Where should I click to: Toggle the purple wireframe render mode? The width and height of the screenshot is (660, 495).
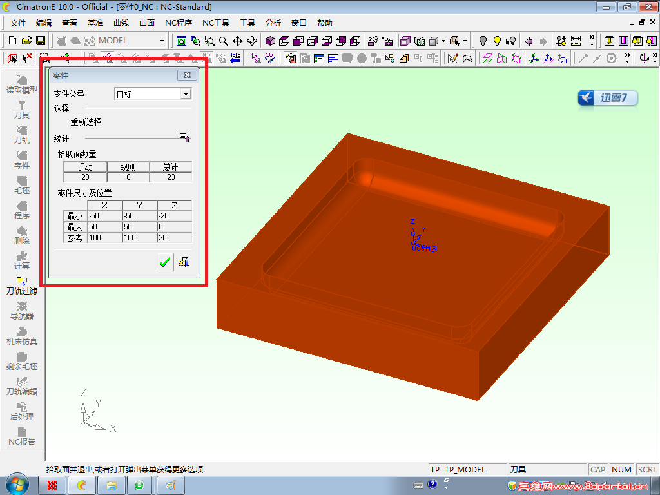point(405,41)
